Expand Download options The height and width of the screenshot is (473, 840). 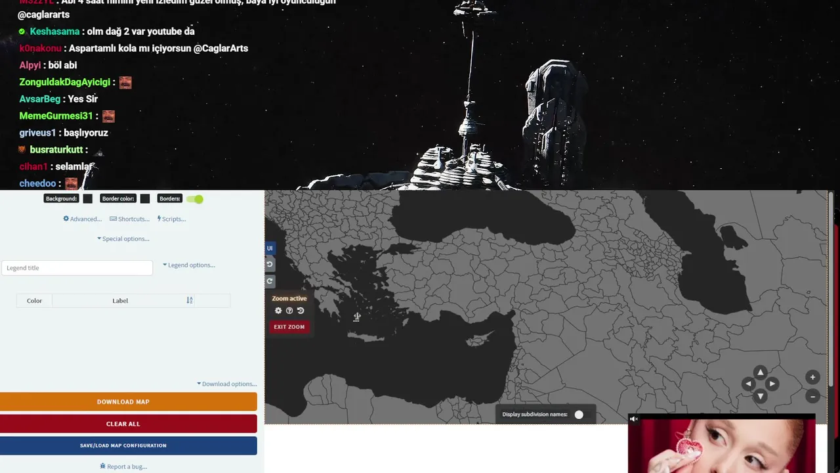pos(227,384)
